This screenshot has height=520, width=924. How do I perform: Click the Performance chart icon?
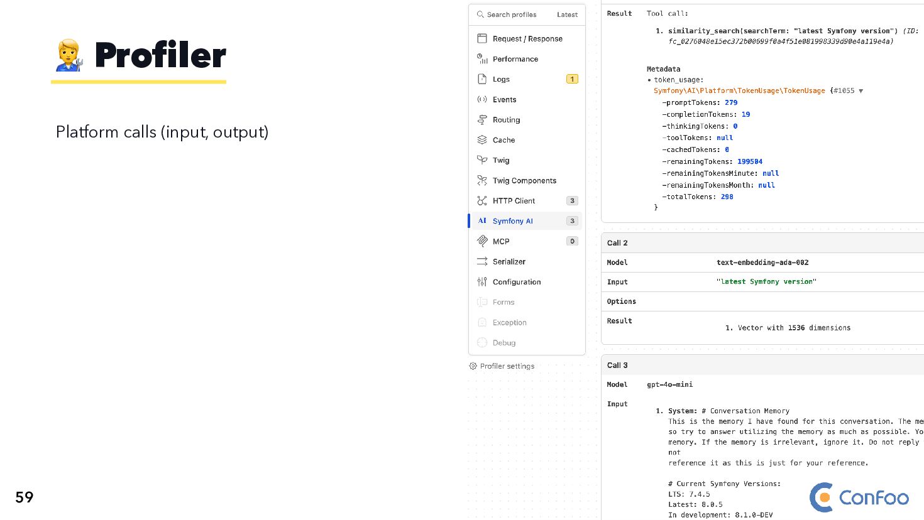coord(482,59)
